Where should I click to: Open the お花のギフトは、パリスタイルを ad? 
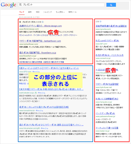109,55
